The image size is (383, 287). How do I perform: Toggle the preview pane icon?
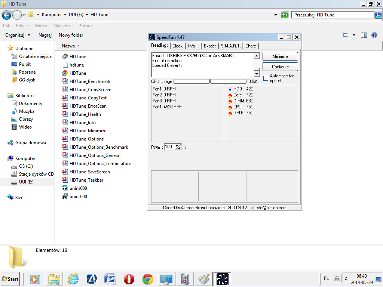tap(364, 35)
